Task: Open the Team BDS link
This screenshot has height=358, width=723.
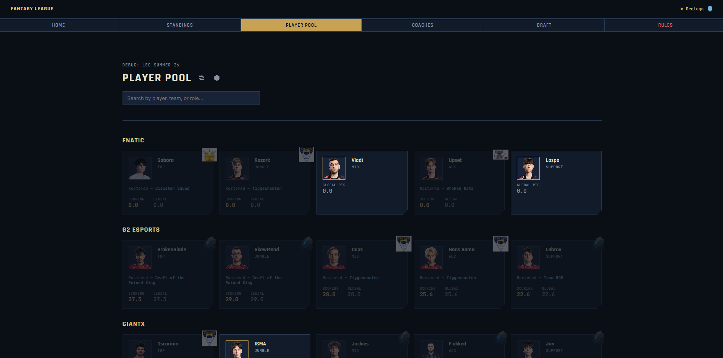Action: point(554,278)
